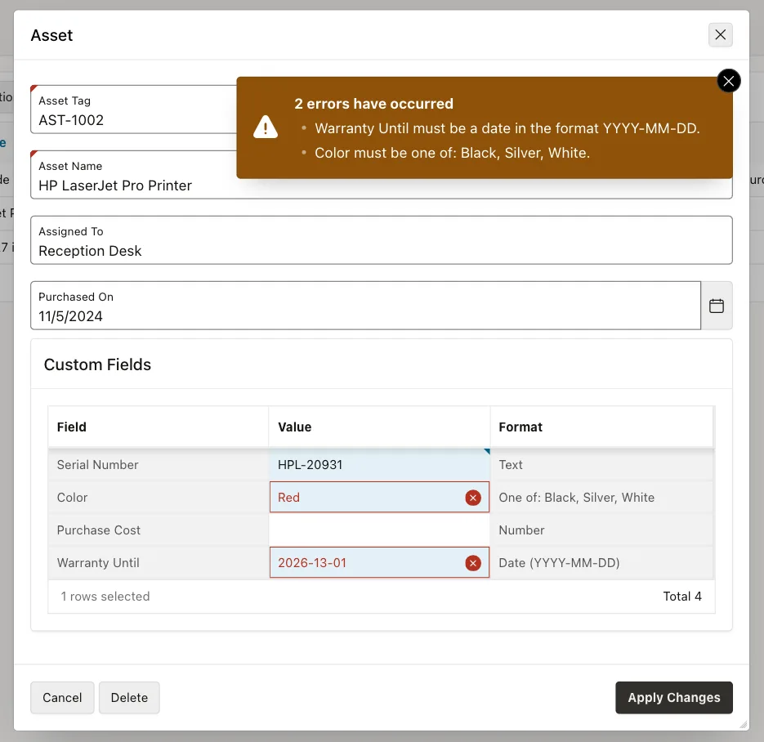Image resolution: width=764 pixels, height=742 pixels.
Task: Close the Asset dialog with the X button
Action: 720,34
